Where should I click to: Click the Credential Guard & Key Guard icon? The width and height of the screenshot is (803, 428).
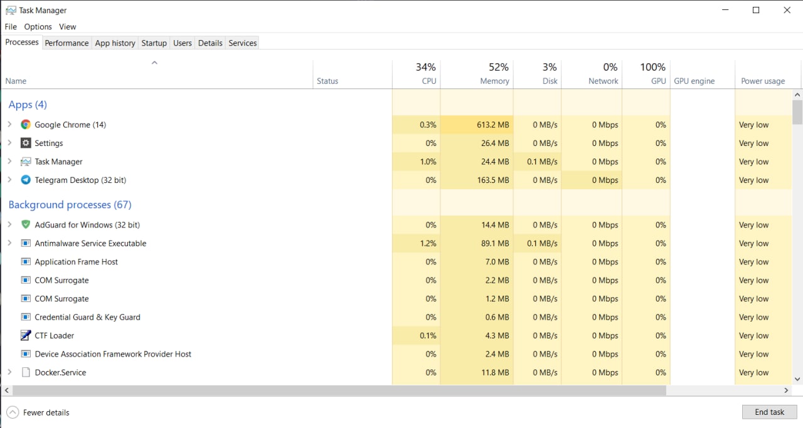click(x=26, y=317)
